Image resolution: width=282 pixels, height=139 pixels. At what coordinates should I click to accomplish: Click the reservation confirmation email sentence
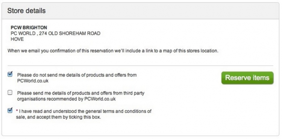pyautogui.click(x=113, y=51)
